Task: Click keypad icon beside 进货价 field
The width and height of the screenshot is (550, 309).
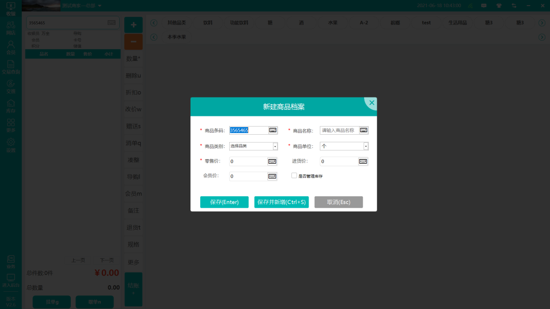Action: click(x=363, y=162)
